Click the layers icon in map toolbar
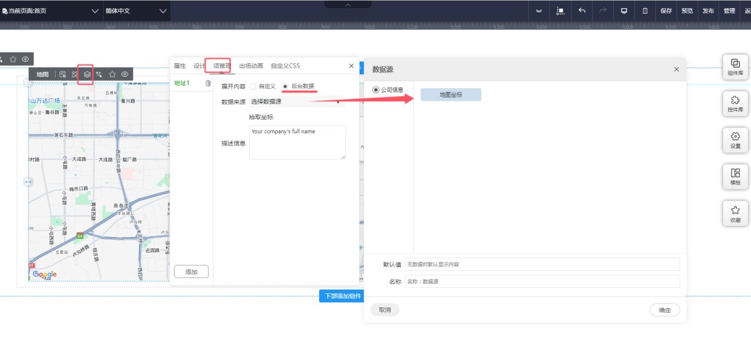The height and width of the screenshot is (339, 751). (88, 74)
